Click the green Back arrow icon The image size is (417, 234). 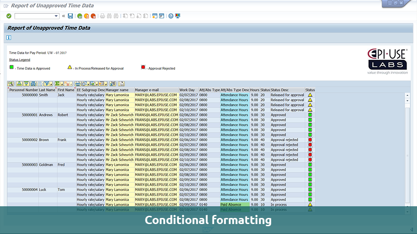click(79, 16)
